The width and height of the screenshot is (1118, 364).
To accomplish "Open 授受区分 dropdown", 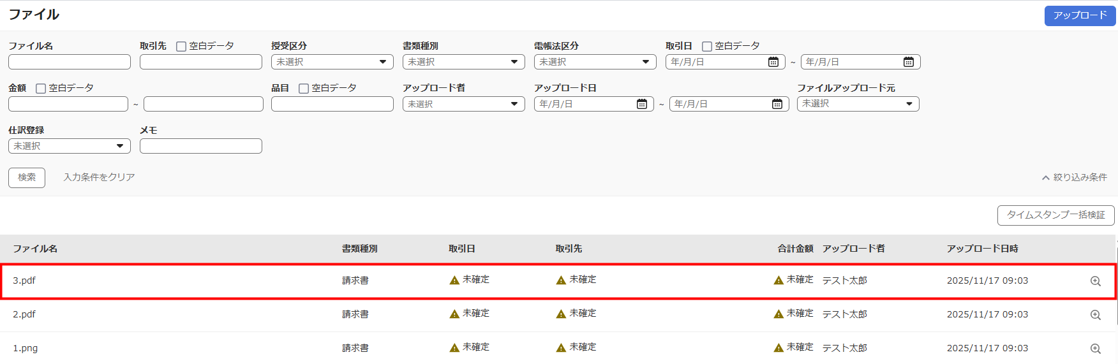I will (x=332, y=62).
